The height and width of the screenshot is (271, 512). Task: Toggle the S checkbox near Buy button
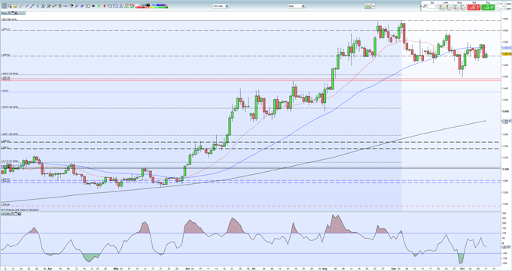[498, 4]
